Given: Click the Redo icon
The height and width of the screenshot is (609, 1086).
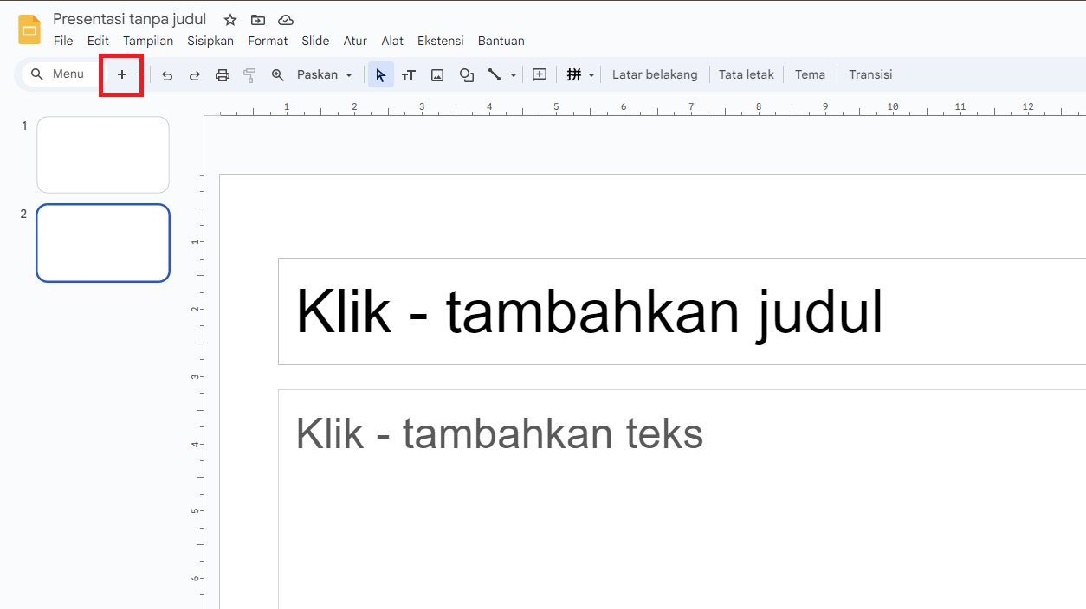Looking at the screenshot, I should (195, 74).
